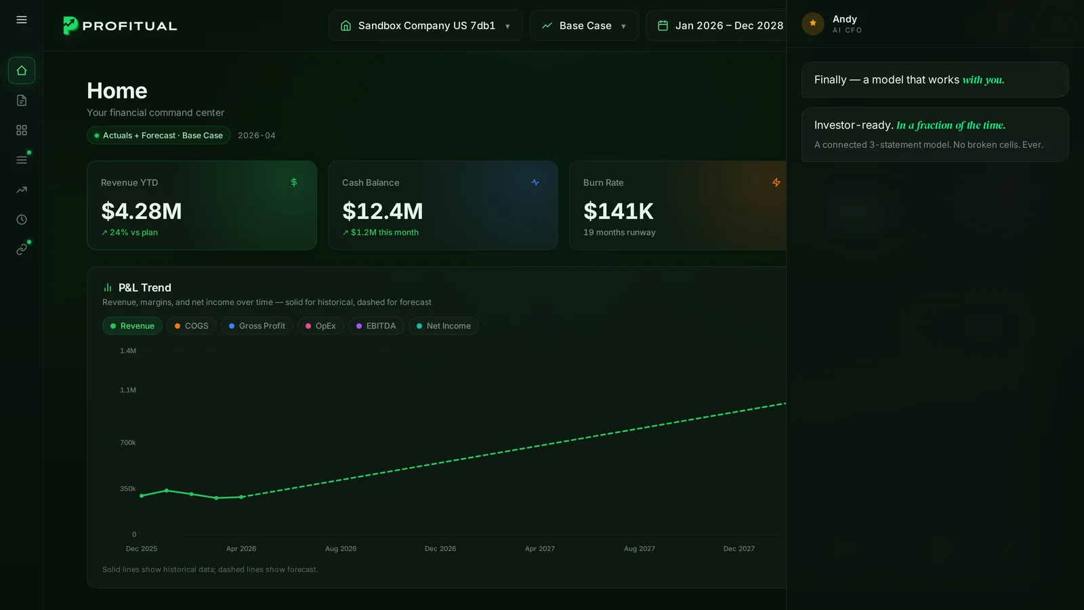Click the Actuals + Forecast · Base Case badge
The height and width of the screenshot is (610, 1084).
(x=159, y=136)
